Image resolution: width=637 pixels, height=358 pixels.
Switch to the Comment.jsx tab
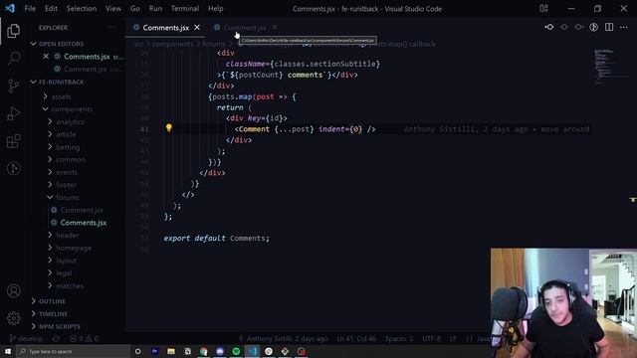point(245,27)
